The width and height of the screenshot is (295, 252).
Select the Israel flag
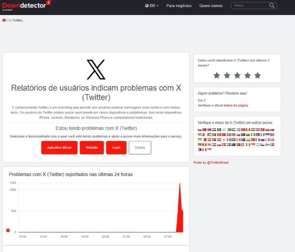pos(224,129)
